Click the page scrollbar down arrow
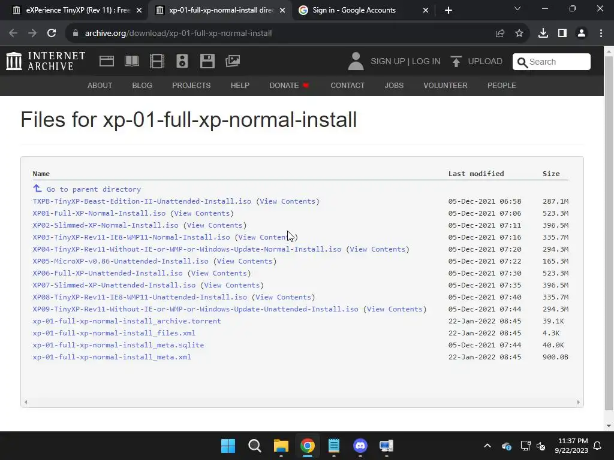This screenshot has width=614, height=460. pyautogui.click(x=609, y=426)
